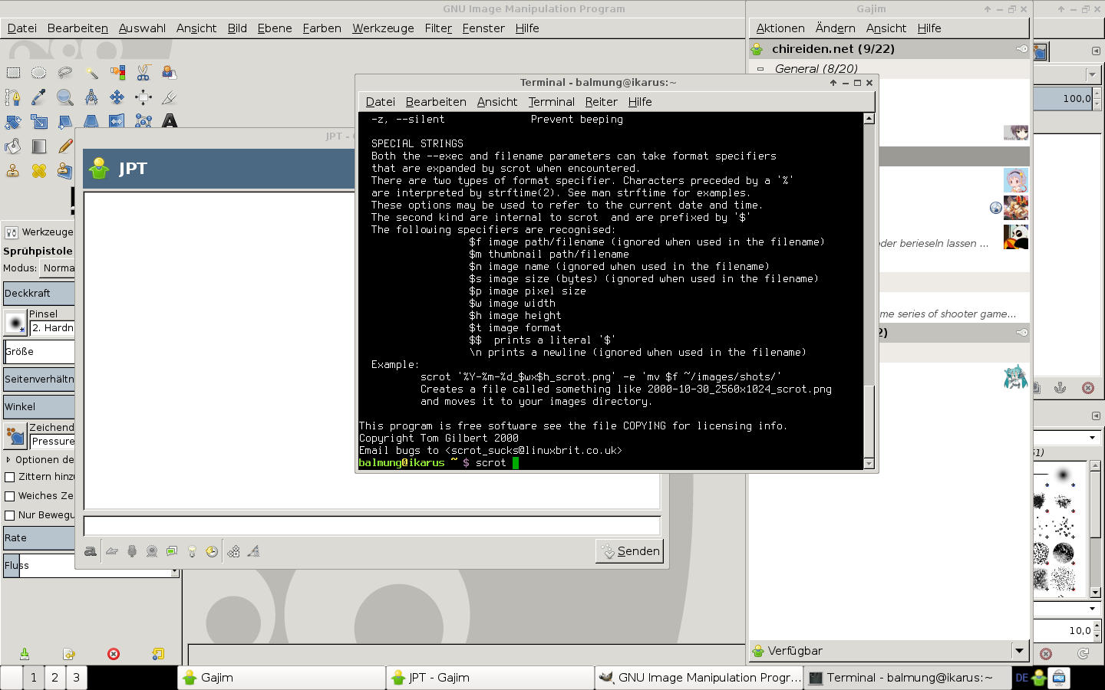
Task: Select the Bucket Fill tool
Action: (13, 146)
